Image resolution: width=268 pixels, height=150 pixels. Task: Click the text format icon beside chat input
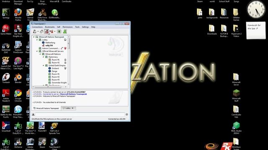coord(33,115)
